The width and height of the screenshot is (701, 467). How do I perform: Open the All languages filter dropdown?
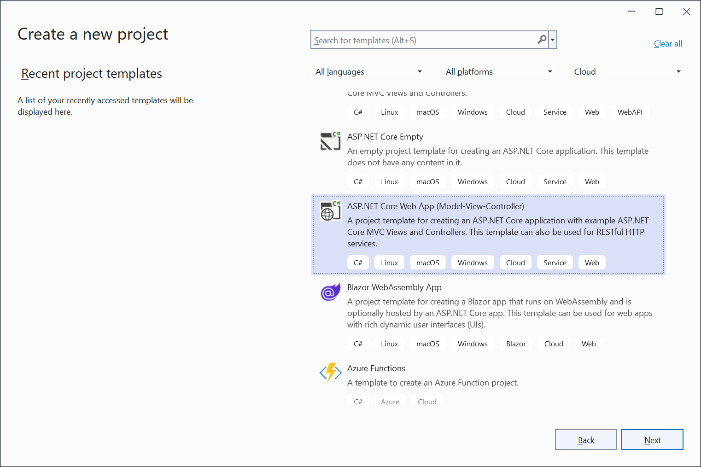click(x=368, y=72)
